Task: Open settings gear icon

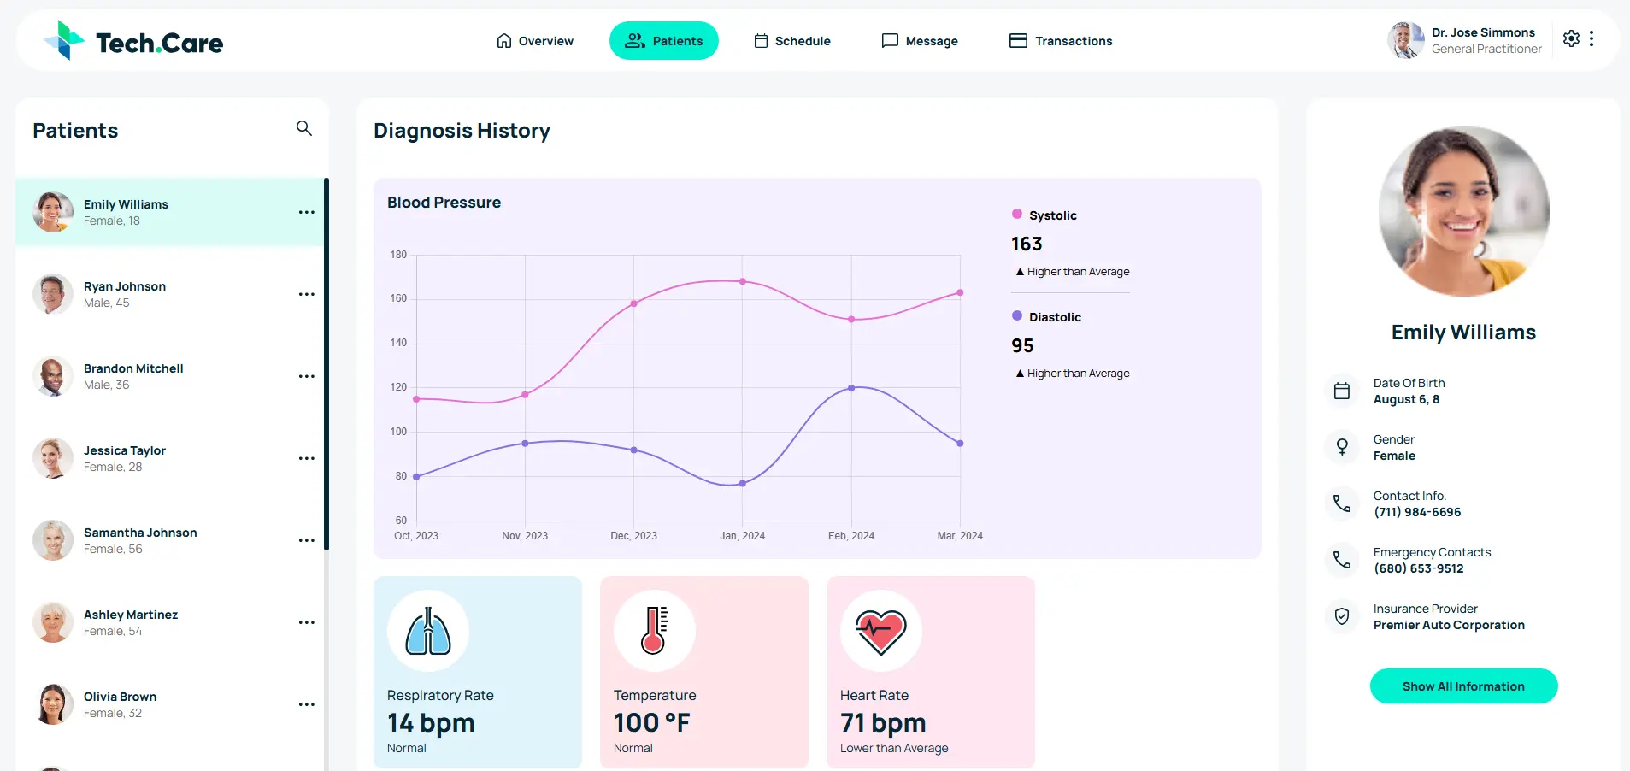Action: [1571, 38]
